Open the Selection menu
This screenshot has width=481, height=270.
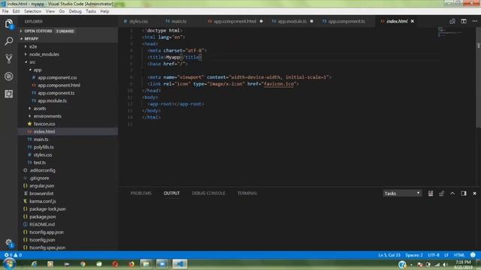click(32, 11)
